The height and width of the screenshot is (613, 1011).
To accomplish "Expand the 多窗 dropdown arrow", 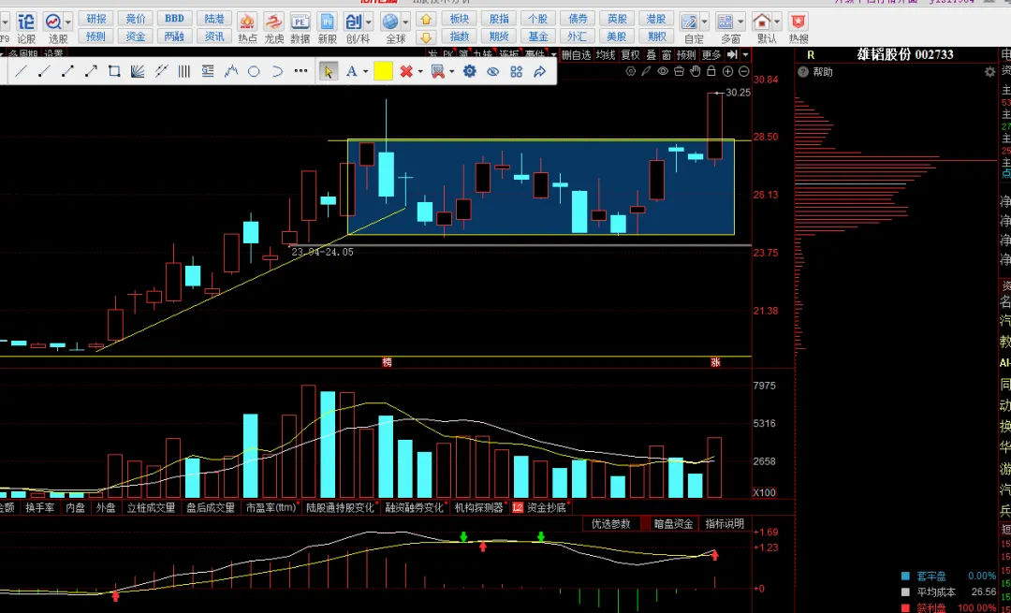I will 740,22.
